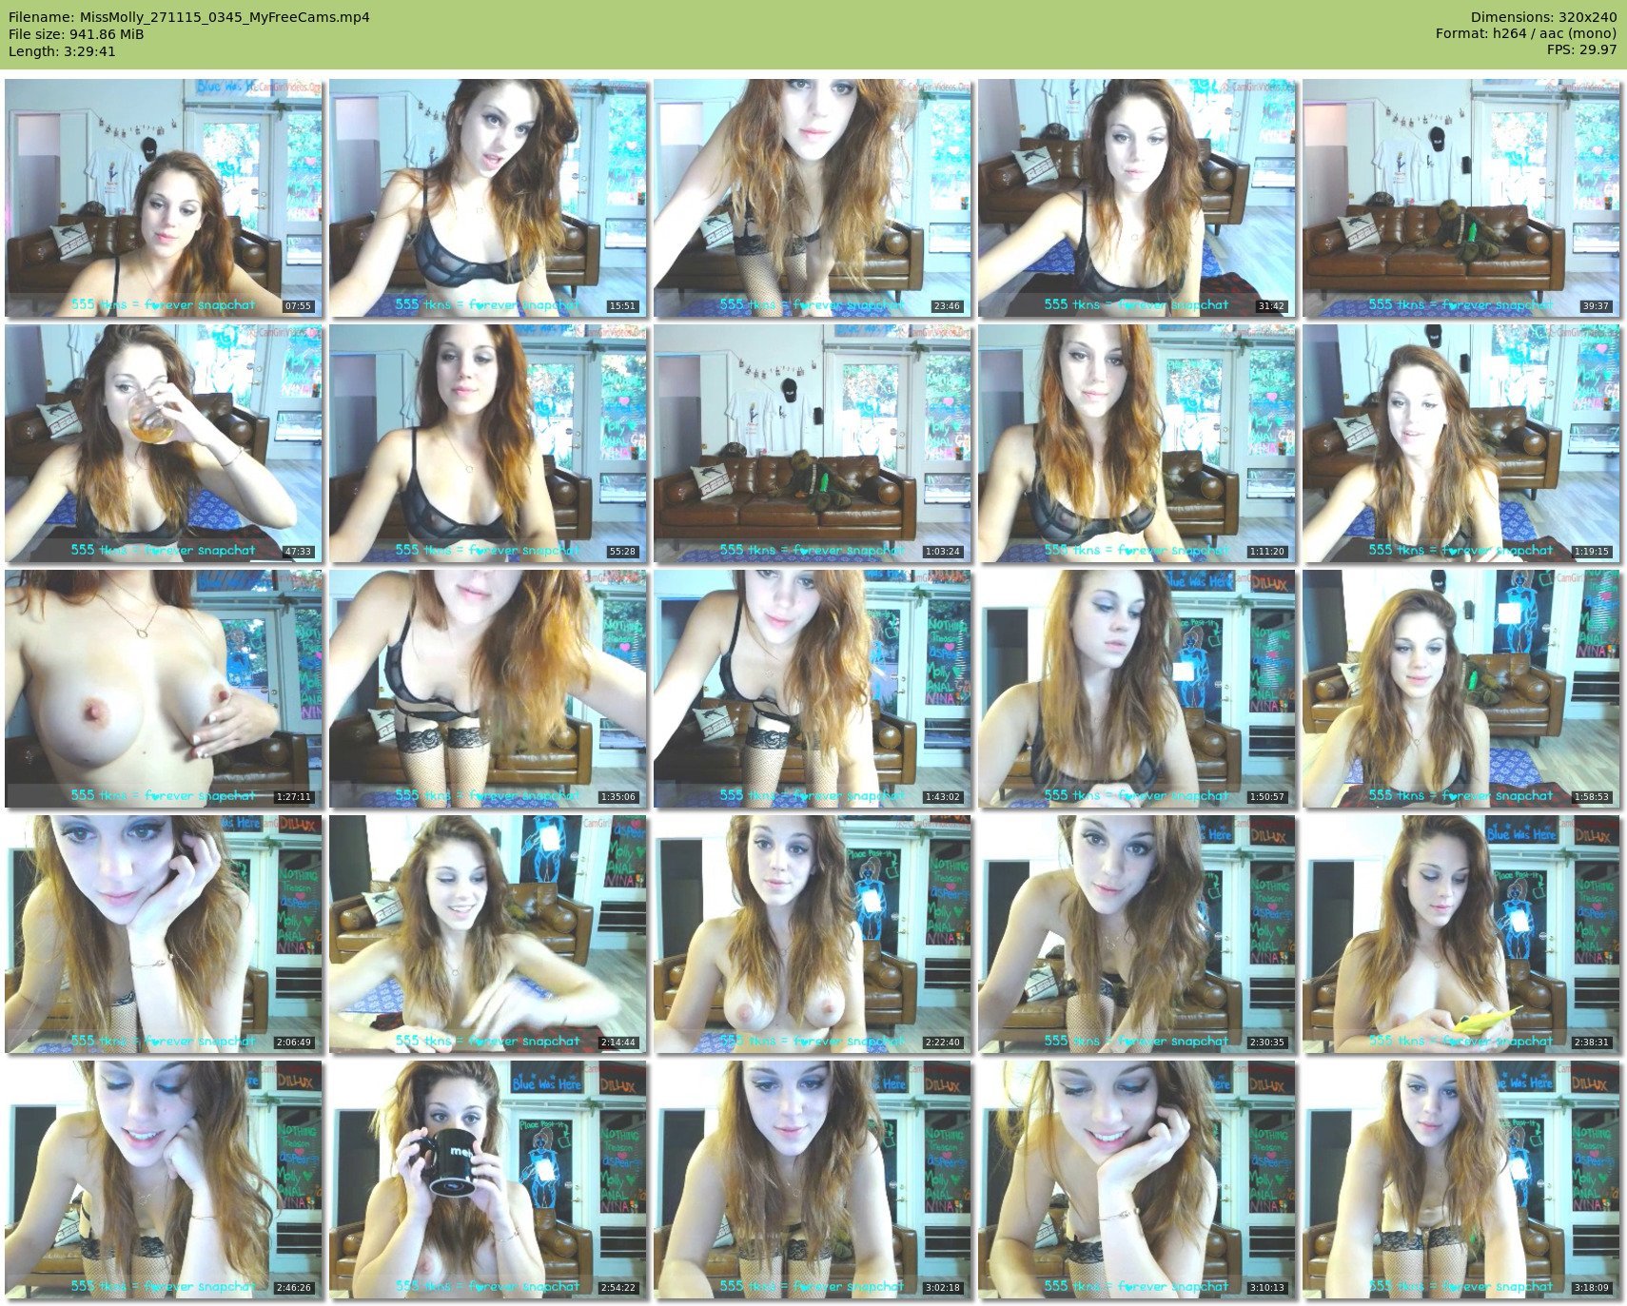Click the frame at timestamp 2:14:44
The width and height of the screenshot is (1627, 1306).
[488, 934]
